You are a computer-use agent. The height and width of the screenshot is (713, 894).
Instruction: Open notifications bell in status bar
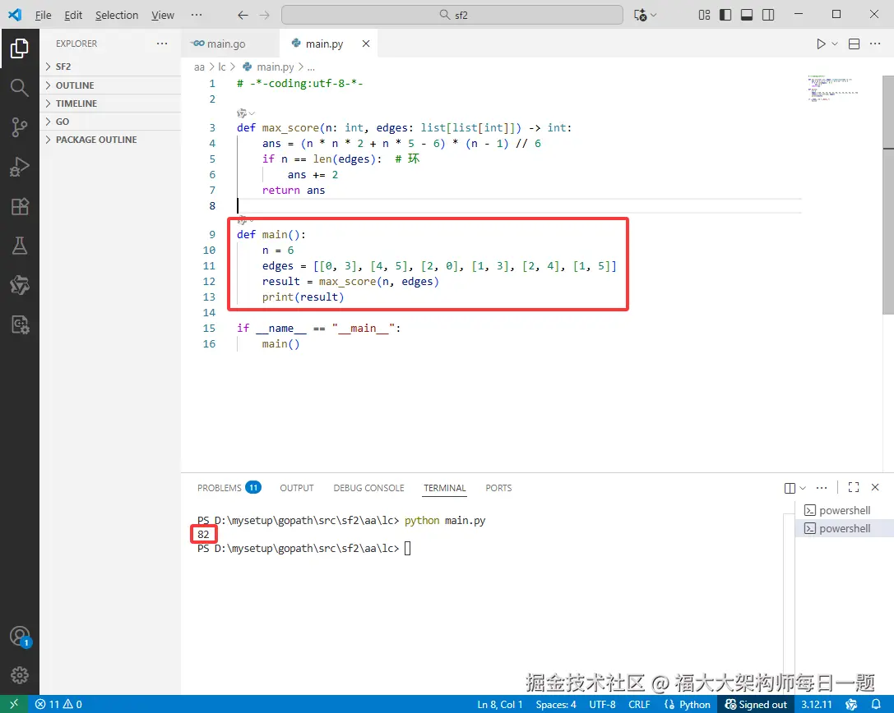click(x=876, y=704)
